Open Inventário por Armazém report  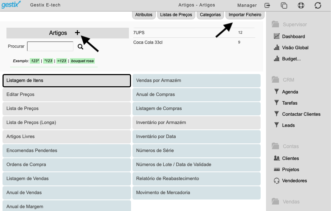pyautogui.click(x=196, y=123)
